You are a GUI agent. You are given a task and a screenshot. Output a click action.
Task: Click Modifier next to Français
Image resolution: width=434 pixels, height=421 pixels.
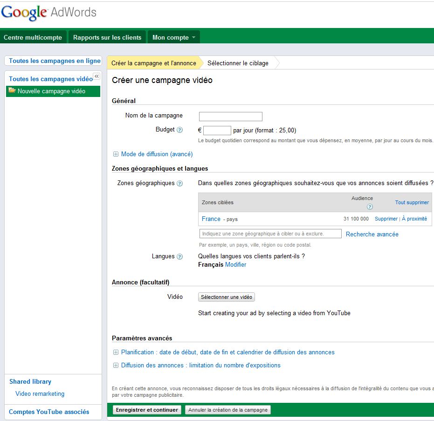pos(235,265)
